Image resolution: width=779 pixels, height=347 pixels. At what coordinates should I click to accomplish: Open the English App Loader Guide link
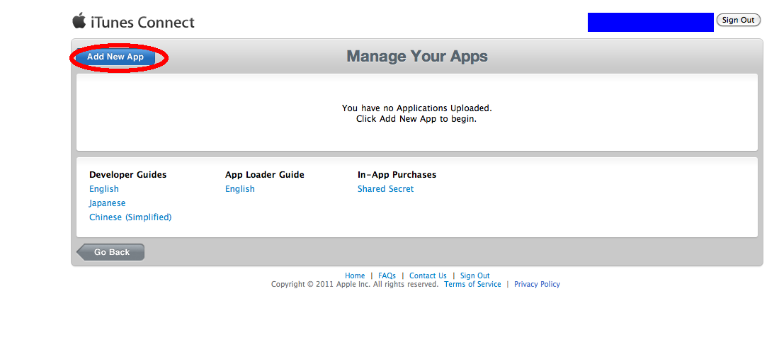point(240,189)
